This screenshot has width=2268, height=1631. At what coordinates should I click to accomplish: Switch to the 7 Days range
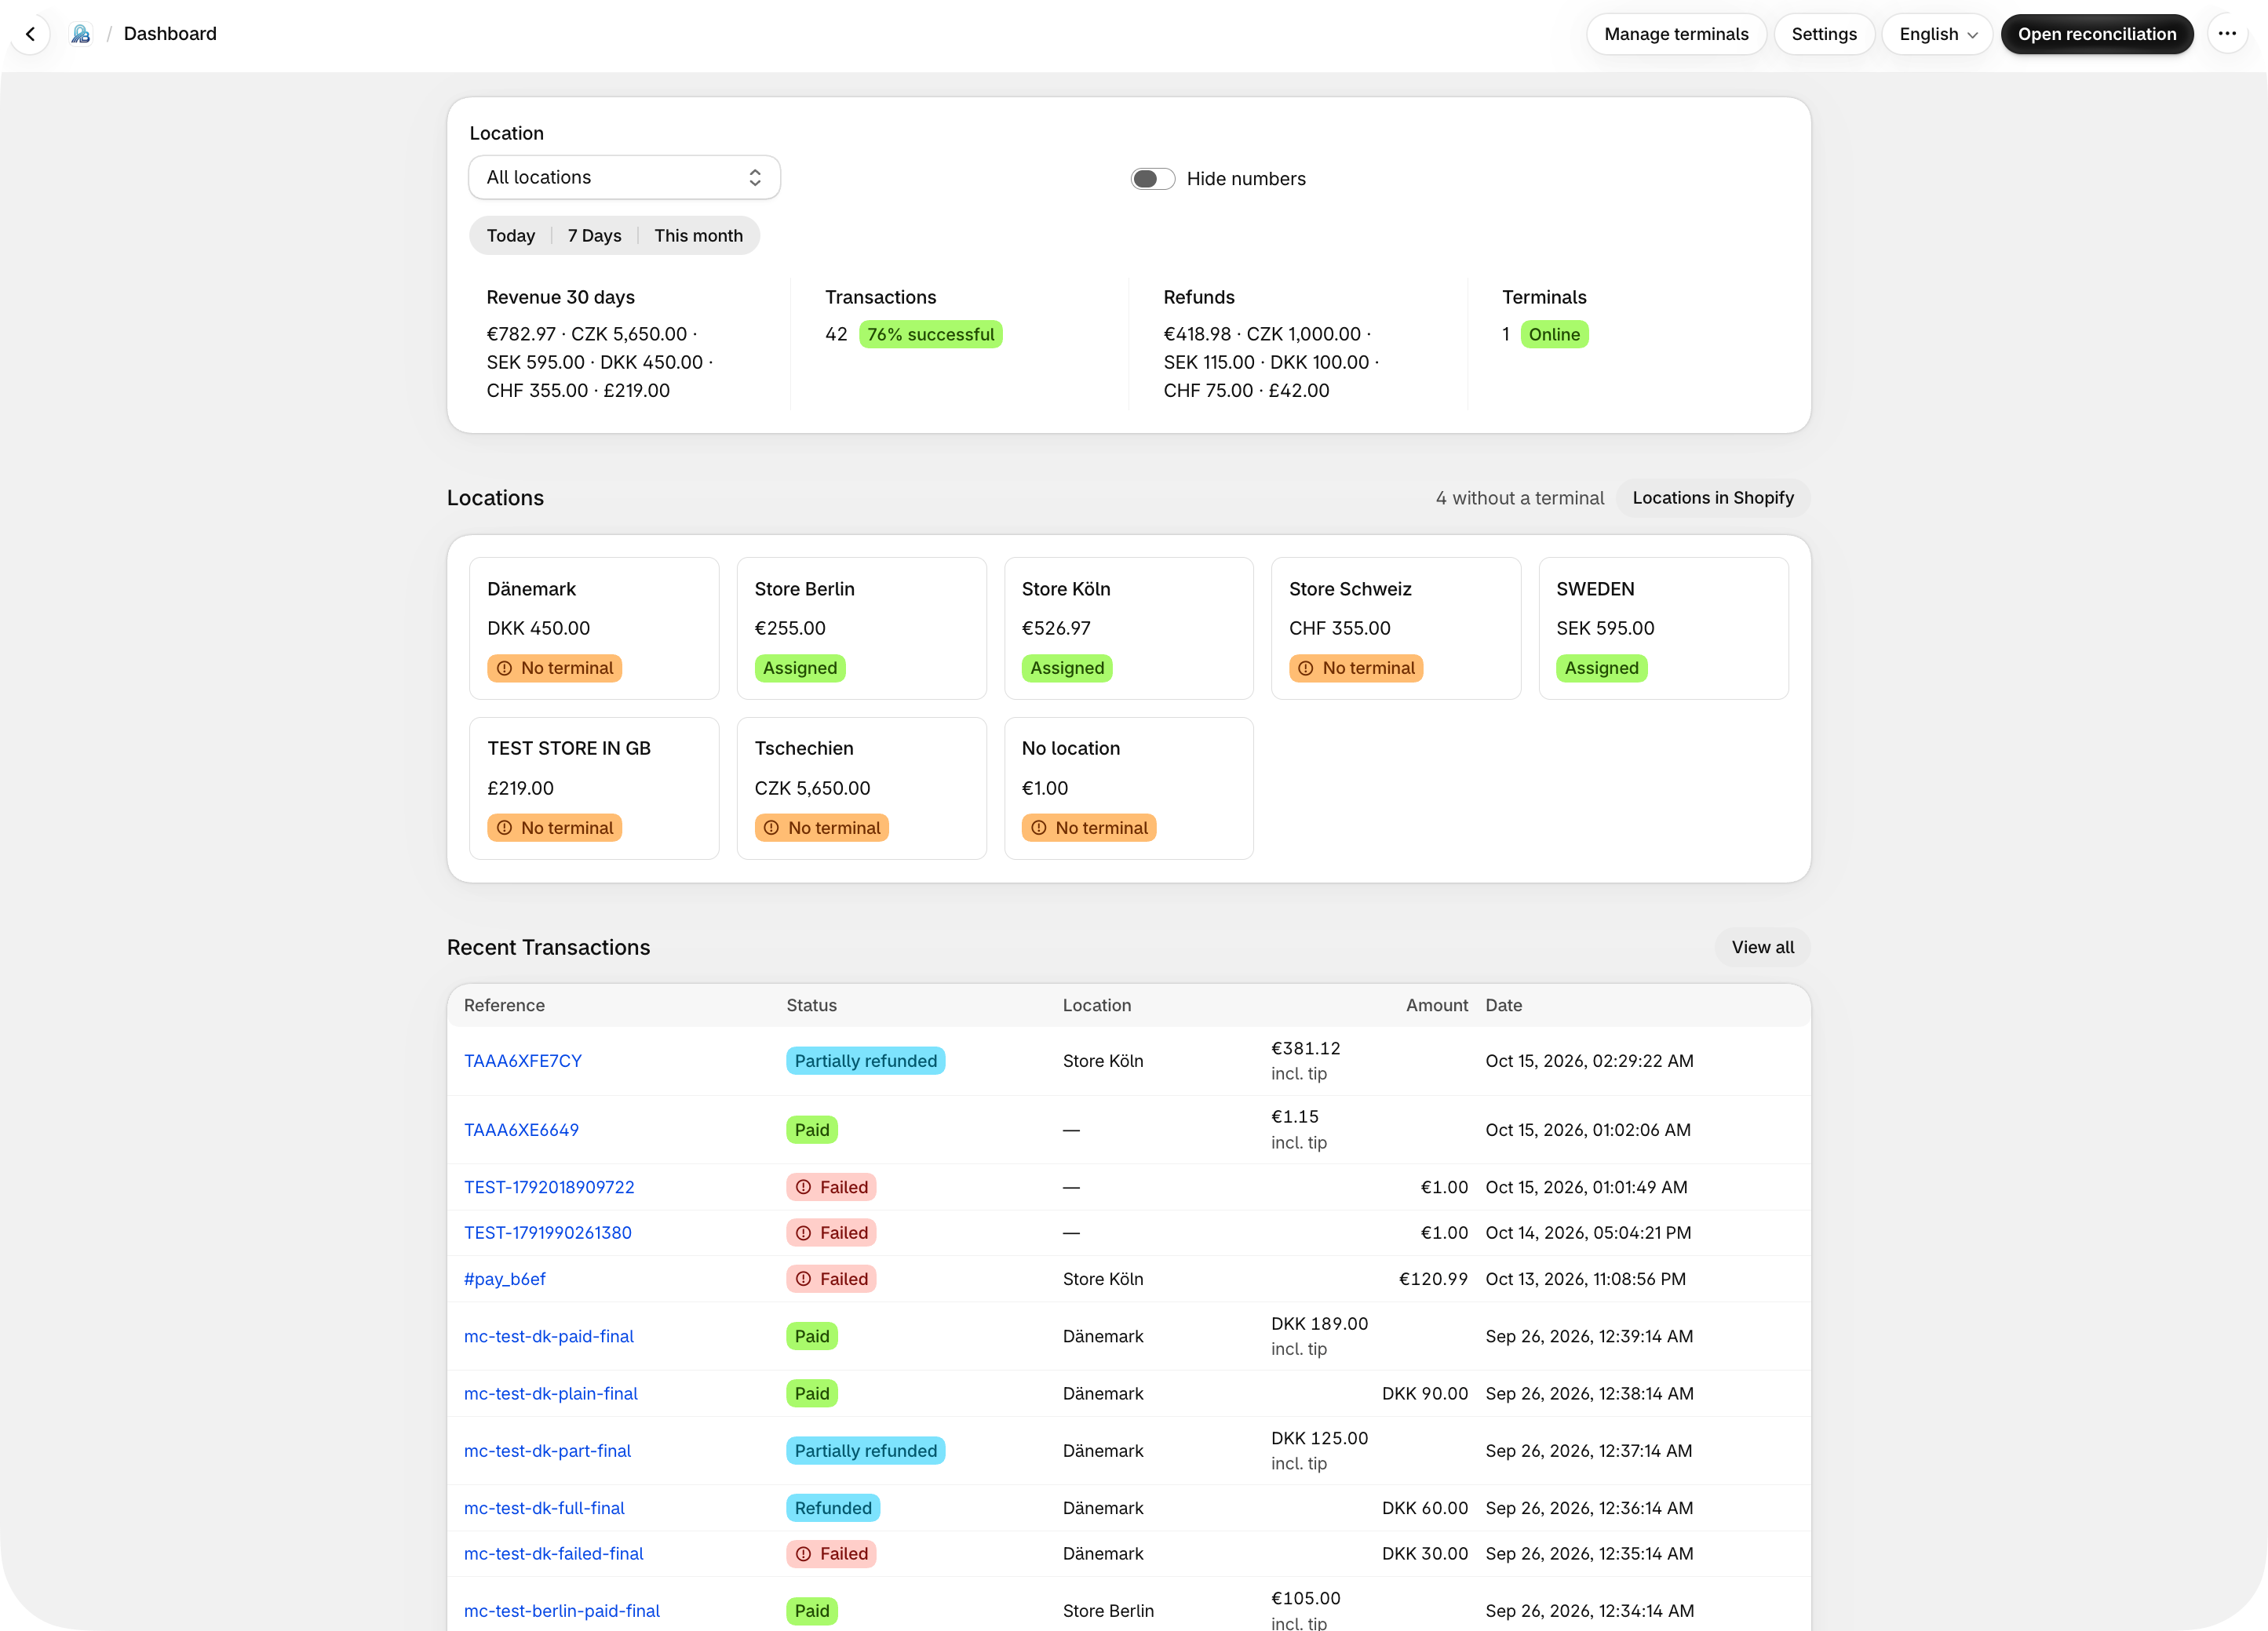594,236
